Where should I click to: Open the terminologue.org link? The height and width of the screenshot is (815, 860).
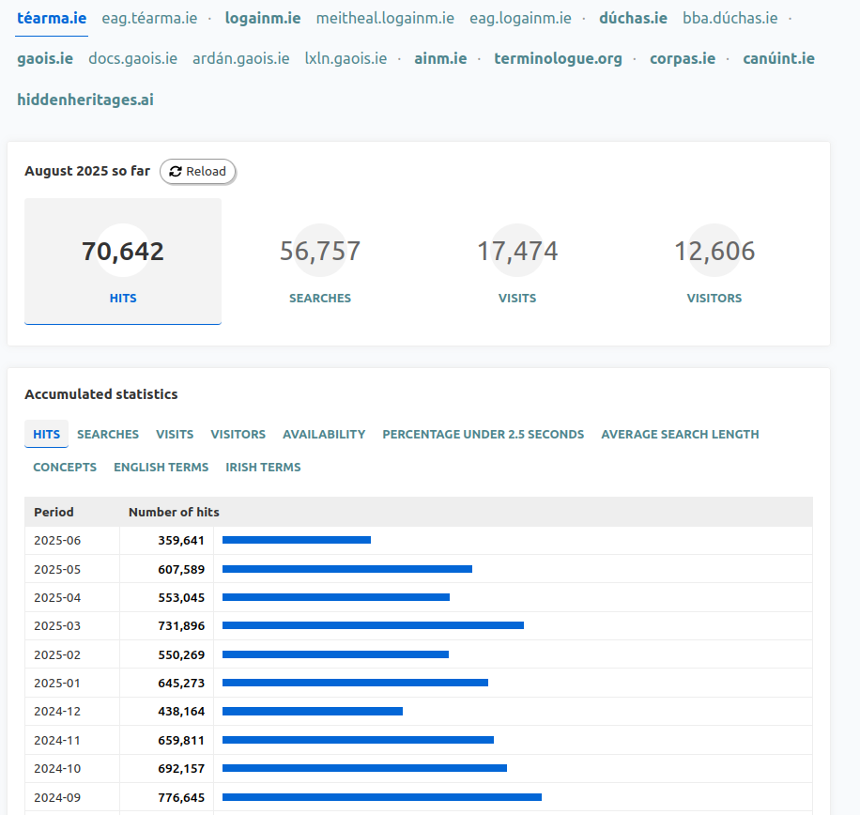click(558, 57)
